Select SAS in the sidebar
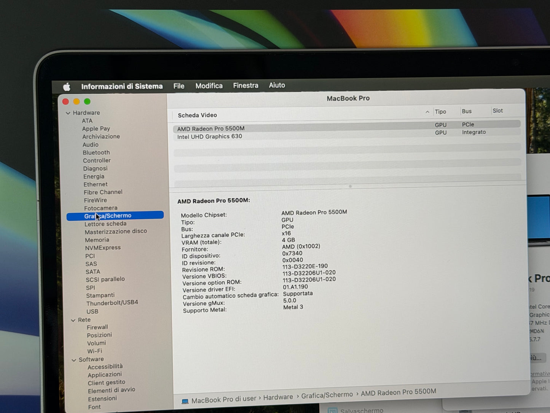This screenshot has width=550, height=413. point(91,264)
